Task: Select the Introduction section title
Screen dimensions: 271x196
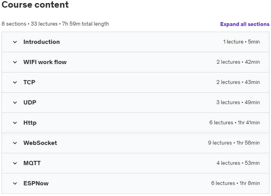Action: [x=42, y=42]
